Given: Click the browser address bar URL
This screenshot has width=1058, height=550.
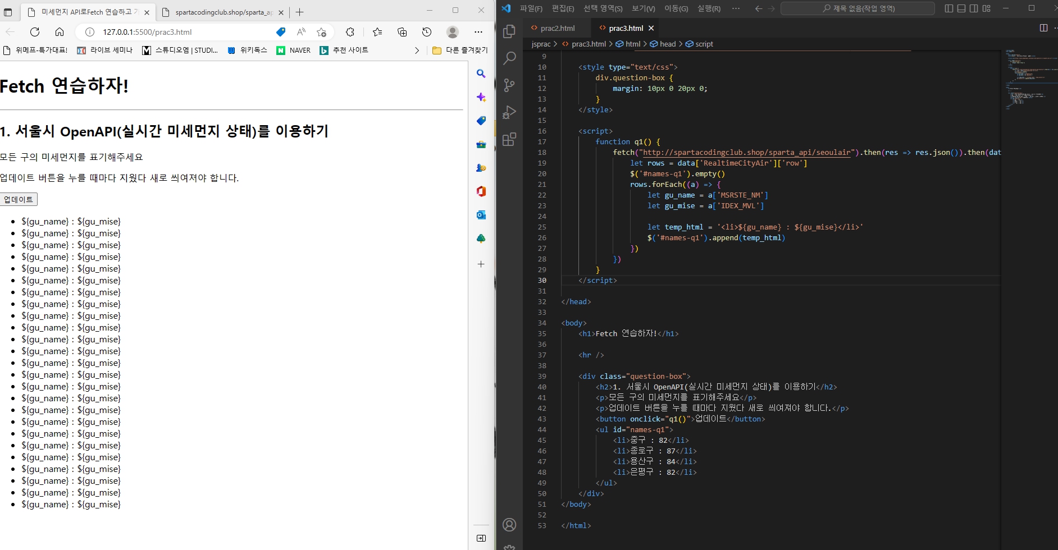Looking at the screenshot, I should (x=147, y=32).
